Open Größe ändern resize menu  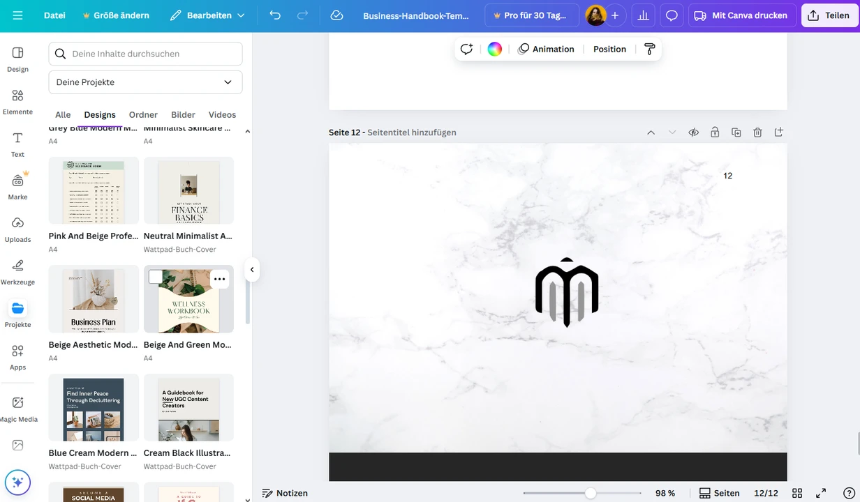point(116,15)
